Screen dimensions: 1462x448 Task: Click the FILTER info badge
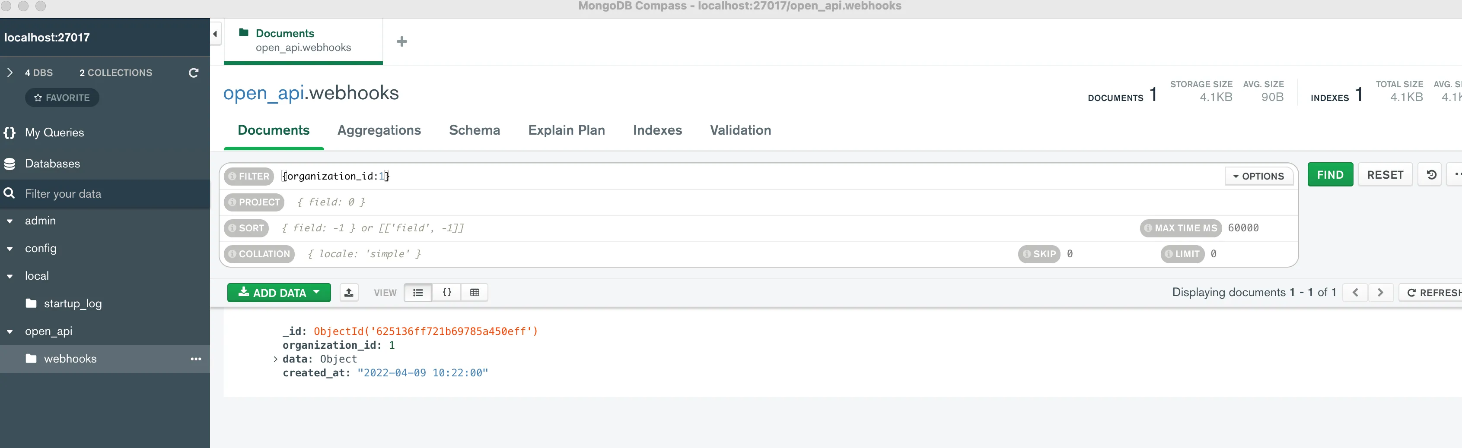click(x=249, y=177)
